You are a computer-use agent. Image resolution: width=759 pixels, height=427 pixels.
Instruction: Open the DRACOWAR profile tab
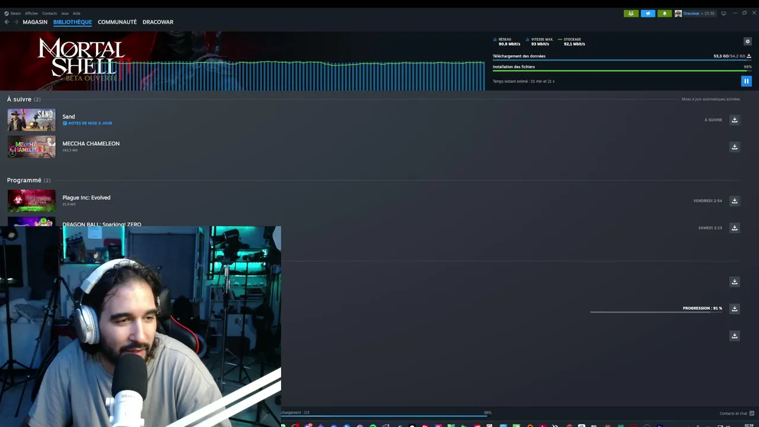click(158, 22)
